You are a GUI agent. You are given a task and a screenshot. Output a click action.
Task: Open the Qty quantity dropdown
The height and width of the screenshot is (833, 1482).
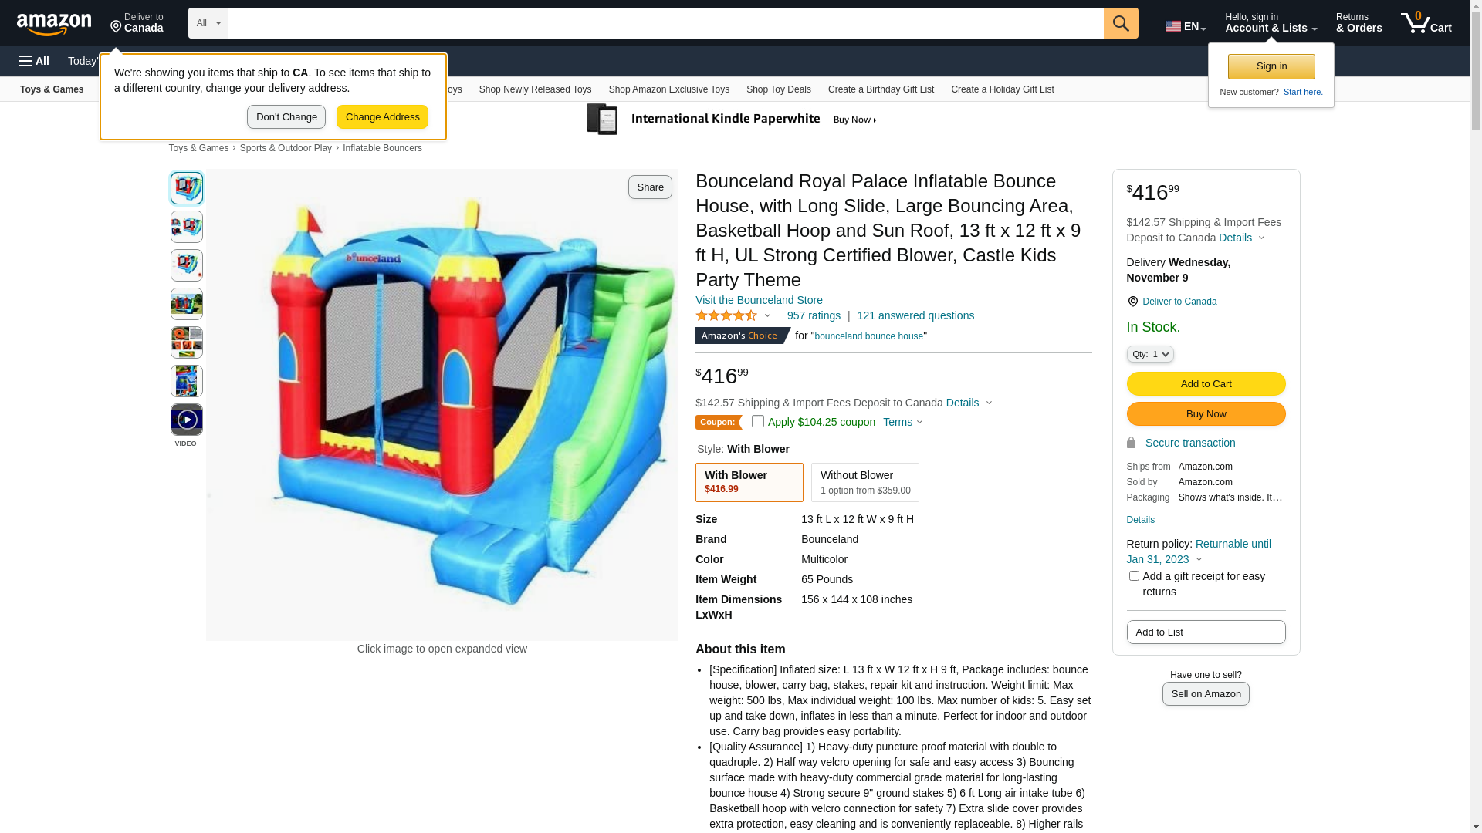1150,354
